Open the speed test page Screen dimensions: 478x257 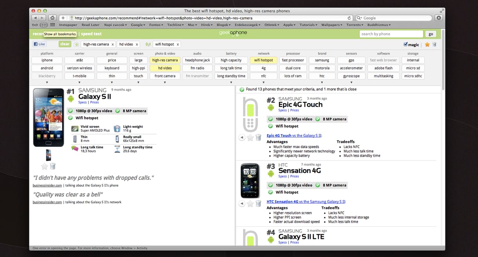coord(91,34)
